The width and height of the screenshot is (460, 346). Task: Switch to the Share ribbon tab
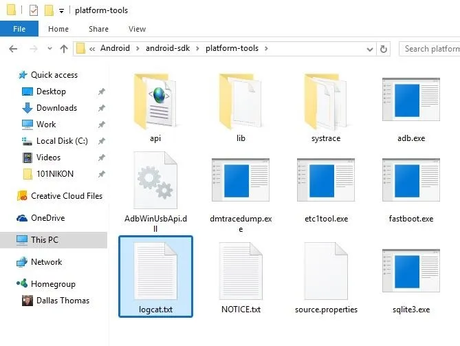coord(98,29)
